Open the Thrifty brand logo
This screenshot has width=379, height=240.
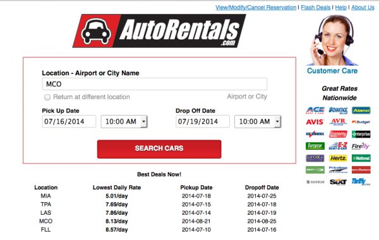361,181
